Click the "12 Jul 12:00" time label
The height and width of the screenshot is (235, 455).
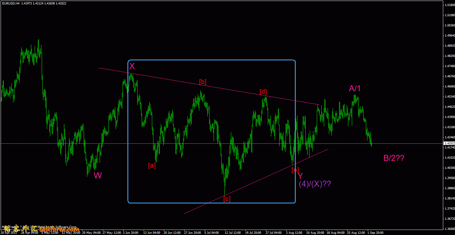(233, 232)
